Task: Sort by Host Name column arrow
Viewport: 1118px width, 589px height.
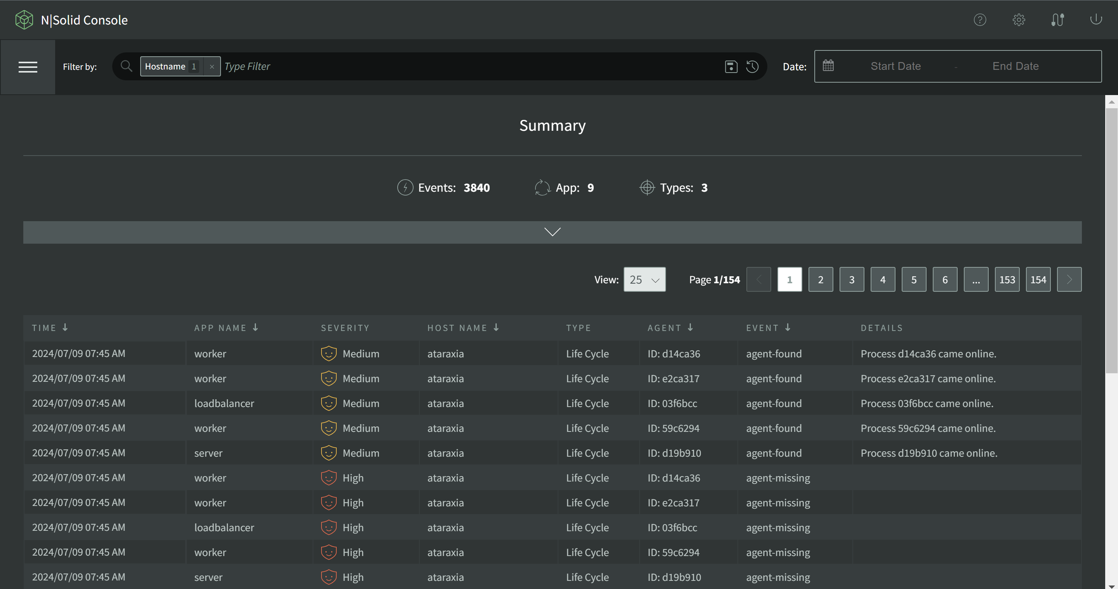Action: tap(496, 327)
